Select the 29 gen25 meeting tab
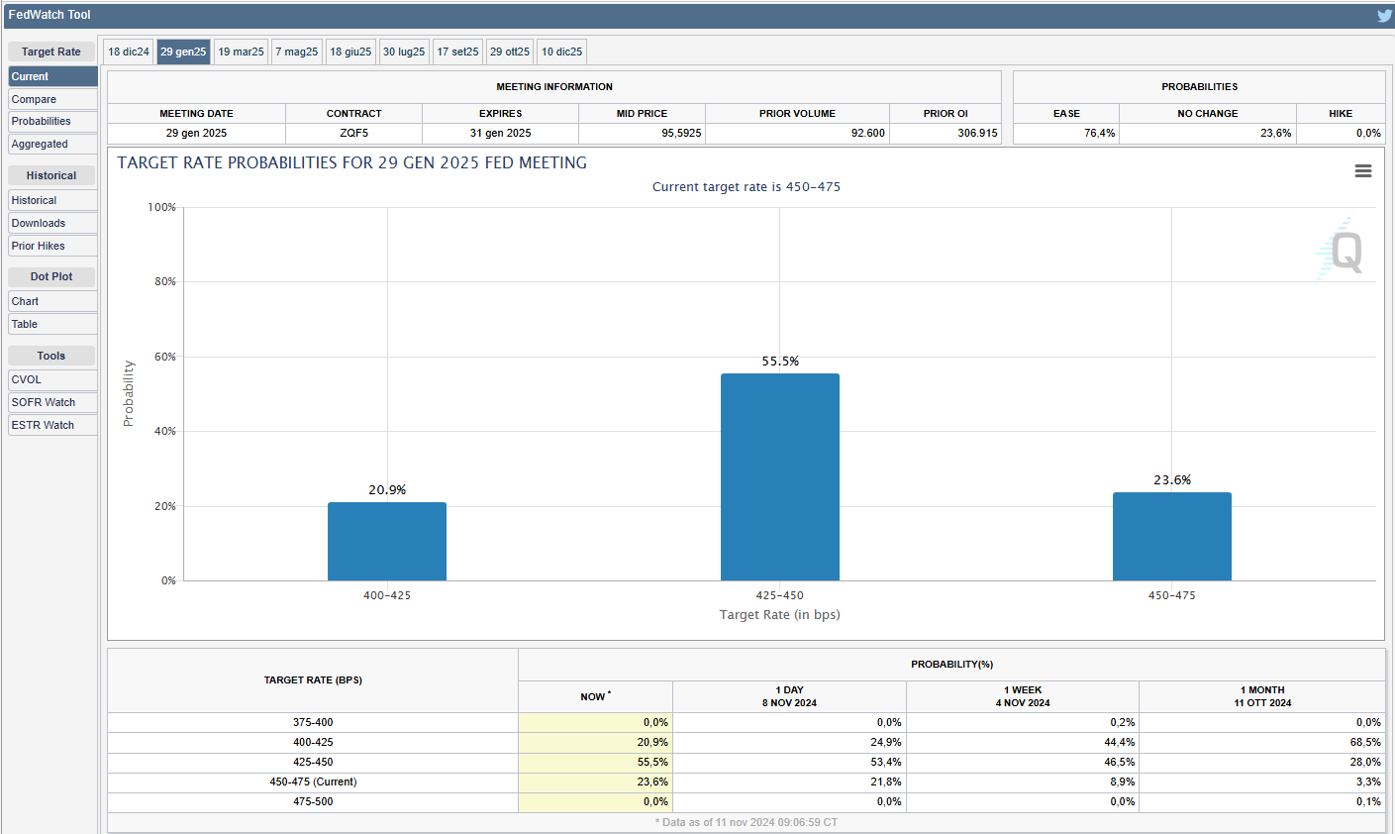1395x834 pixels. click(183, 52)
